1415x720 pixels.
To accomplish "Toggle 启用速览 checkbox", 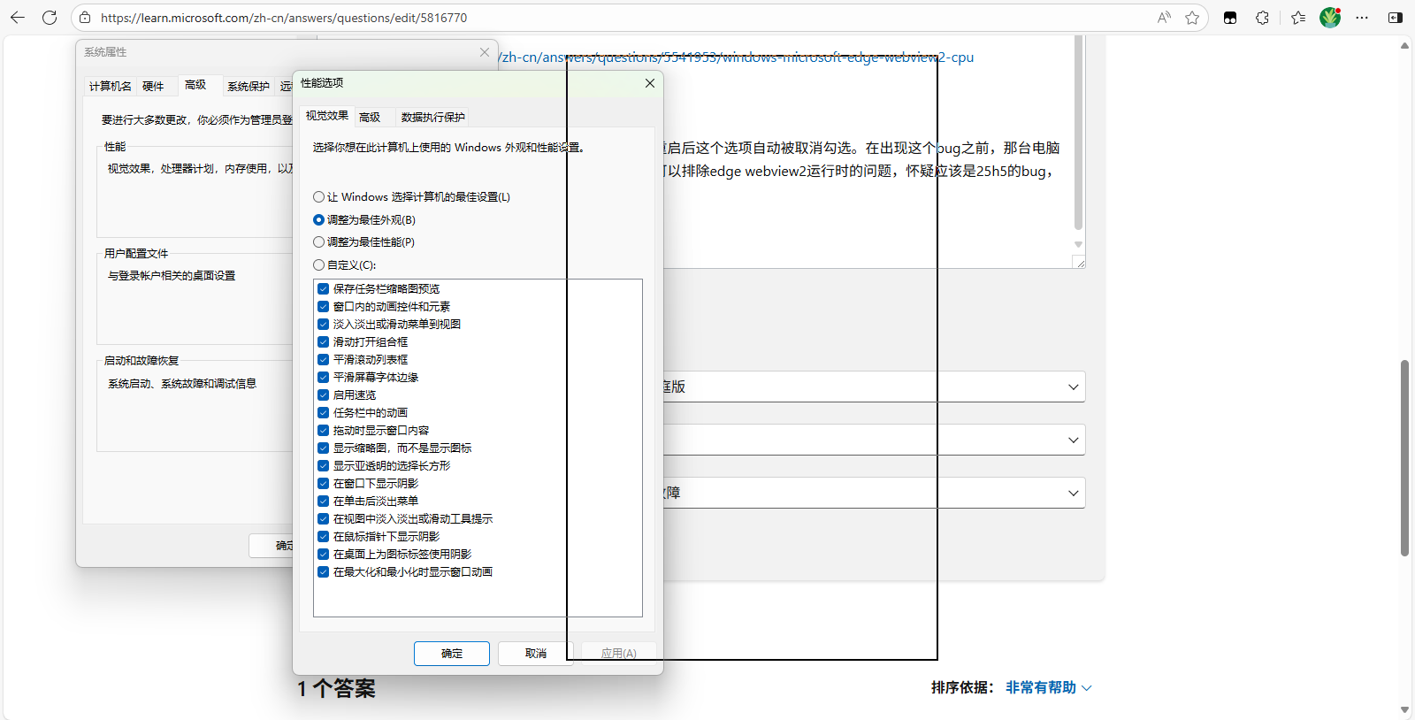I will click(x=324, y=395).
